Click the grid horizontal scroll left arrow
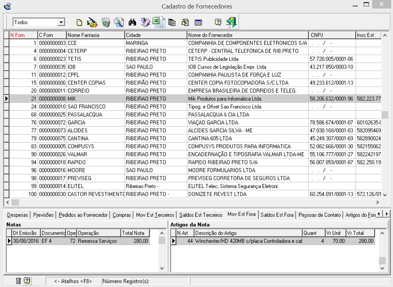The width and height of the screenshot is (393, 287). 7,202
